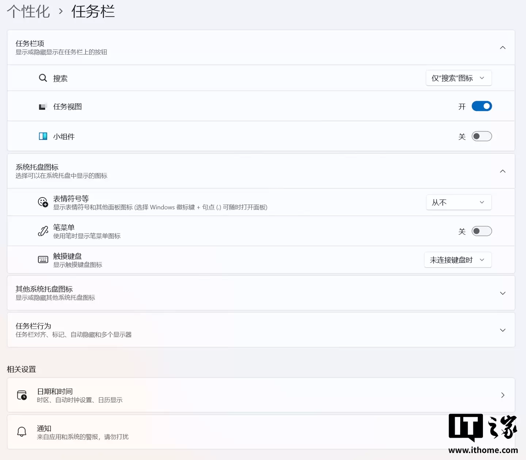Click the 笔菜单 pen icon

[43, 231]
